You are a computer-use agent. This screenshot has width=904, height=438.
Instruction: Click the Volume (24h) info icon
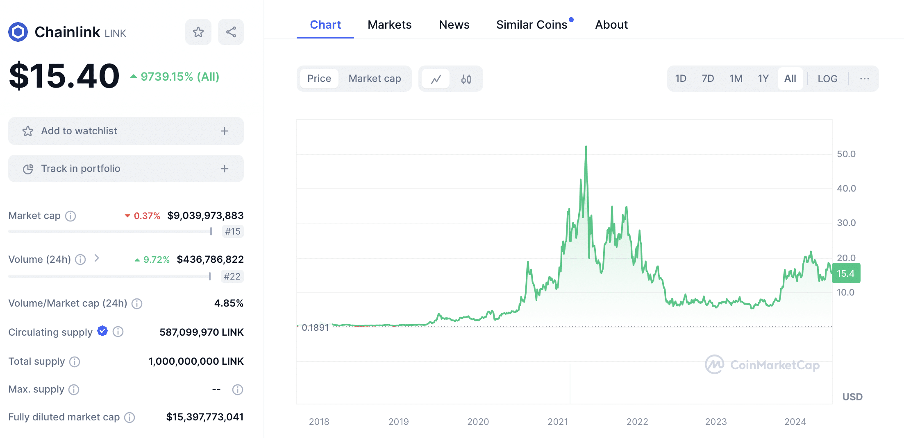pos(80,260)
